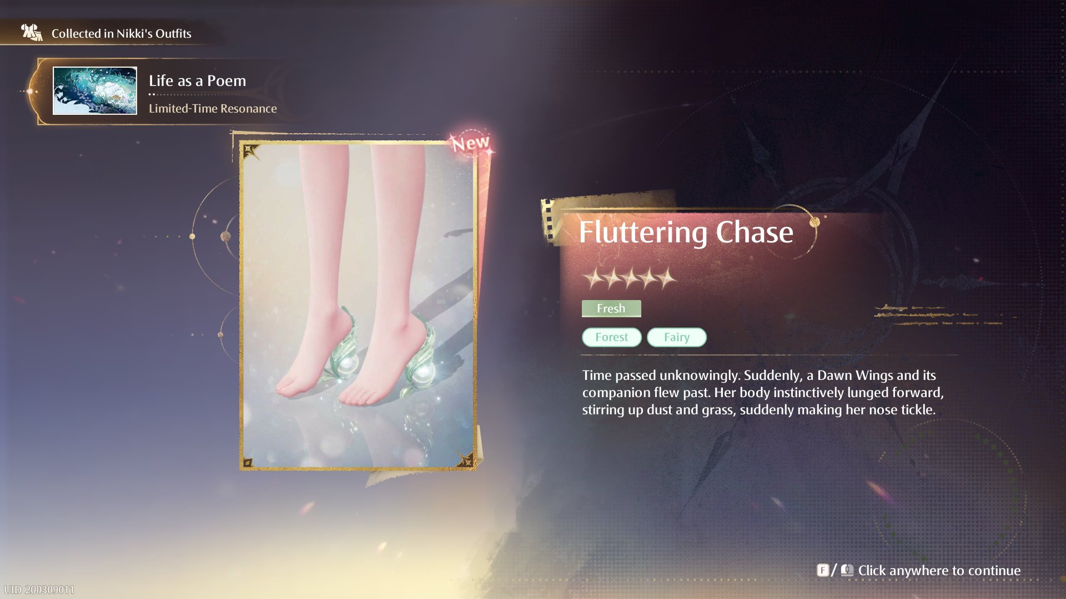Select the Fairy tag pill

(677, 337)
